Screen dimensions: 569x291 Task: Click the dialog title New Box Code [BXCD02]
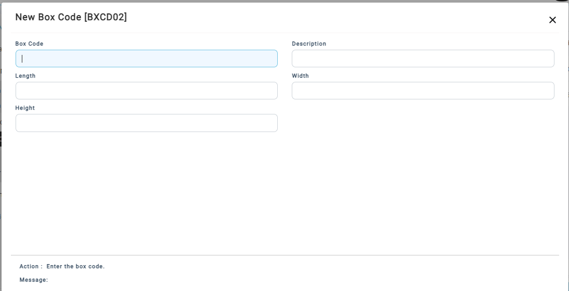coord(71,17)
